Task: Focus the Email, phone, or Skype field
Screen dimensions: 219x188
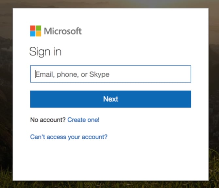Action: pyautogui.click(x=110, y=74)
